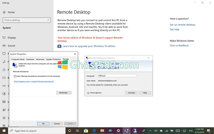Click the Battery sidebar icon
Image resolution: width=214 pixels, height=134 pixels.
coord(4,78)
